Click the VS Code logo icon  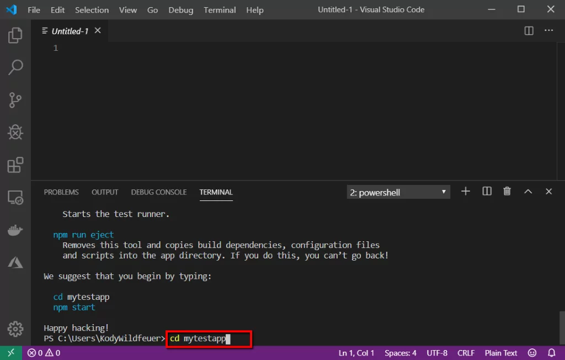pyautogui.click(x=12, y=9)
